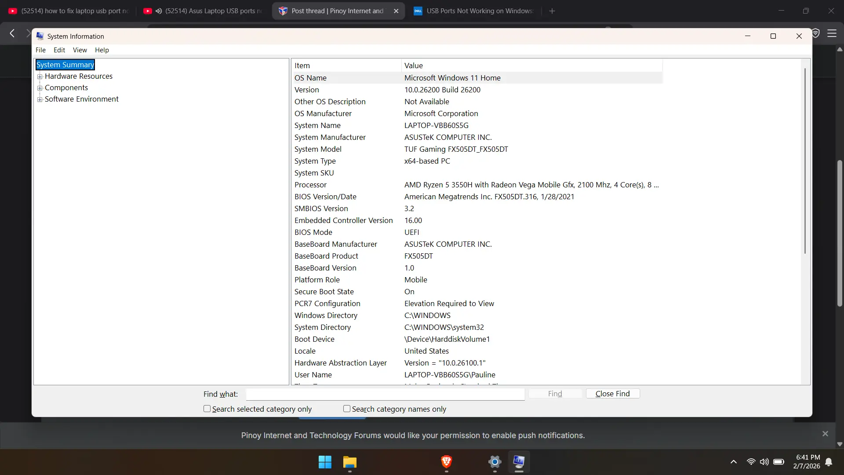The height and width of the screenshot is (475, 844).
Task: Click the browser page scrollbar
Action: point(840,233)
